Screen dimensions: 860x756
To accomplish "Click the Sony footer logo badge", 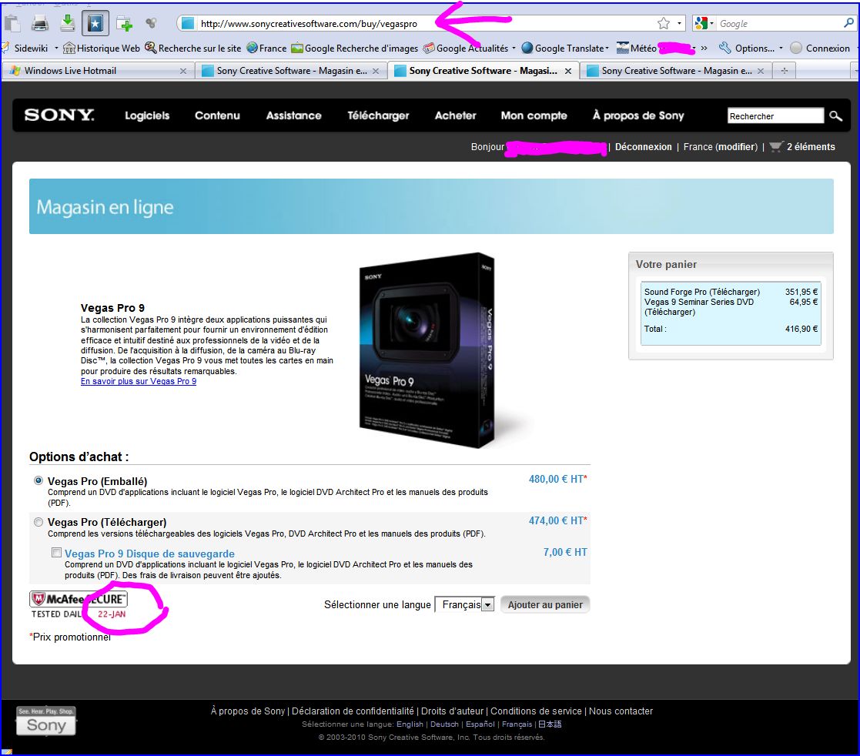I will [x=46, y=721].
